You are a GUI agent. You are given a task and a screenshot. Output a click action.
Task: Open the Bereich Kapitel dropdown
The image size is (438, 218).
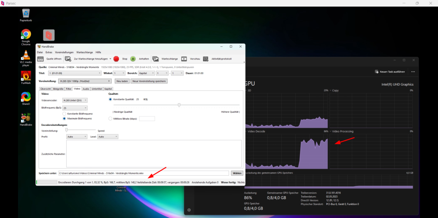pos(147,73)
